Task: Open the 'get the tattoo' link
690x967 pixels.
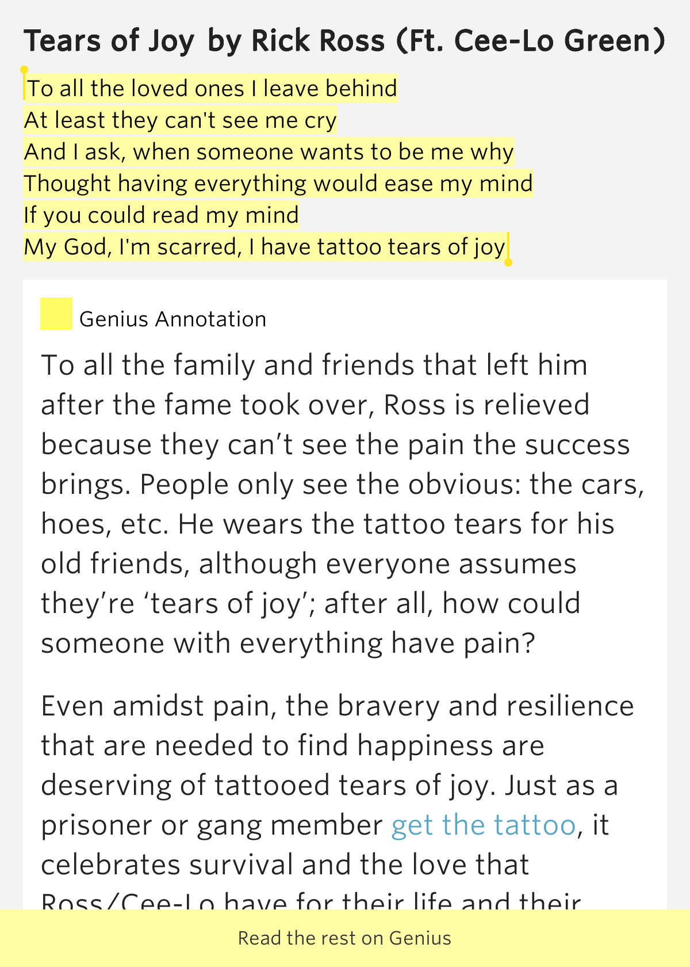Action: click(x=484, y=825)
